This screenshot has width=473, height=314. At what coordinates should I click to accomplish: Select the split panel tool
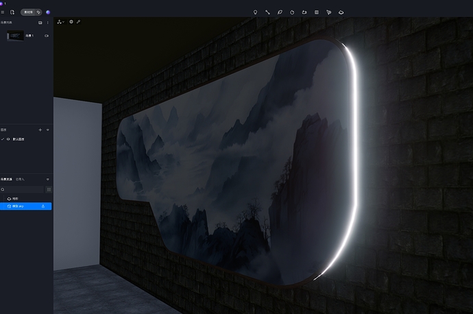coord(317,12)
